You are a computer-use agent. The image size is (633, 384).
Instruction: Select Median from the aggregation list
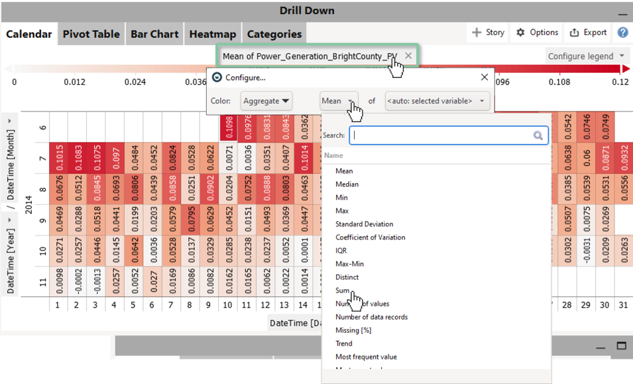tap(347, 184)
